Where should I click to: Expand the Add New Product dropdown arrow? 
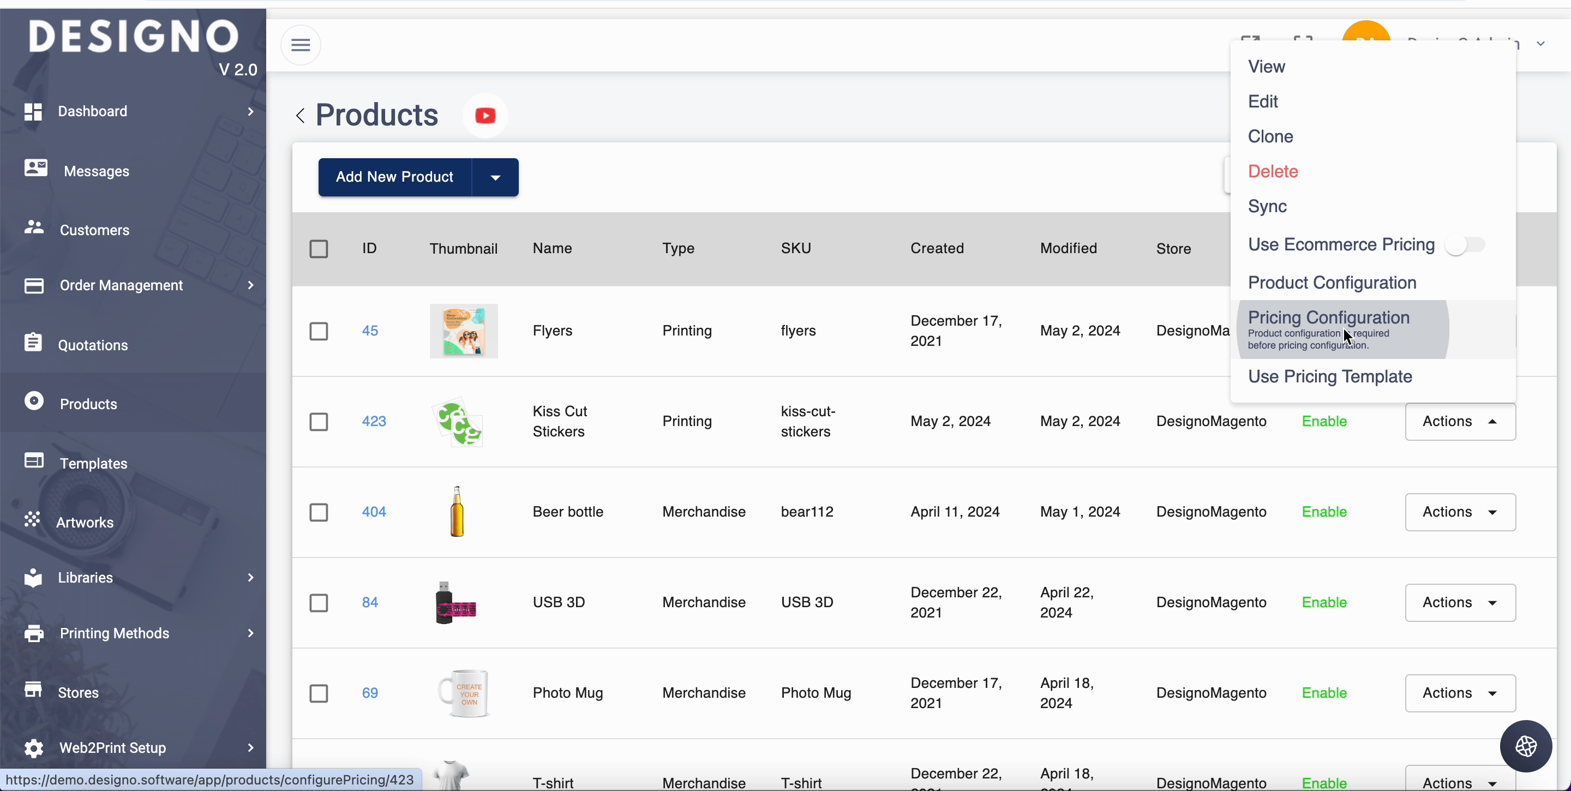495,177
